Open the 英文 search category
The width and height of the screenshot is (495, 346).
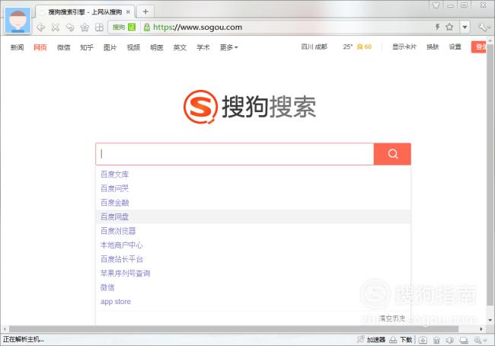(x=180, y=47)
